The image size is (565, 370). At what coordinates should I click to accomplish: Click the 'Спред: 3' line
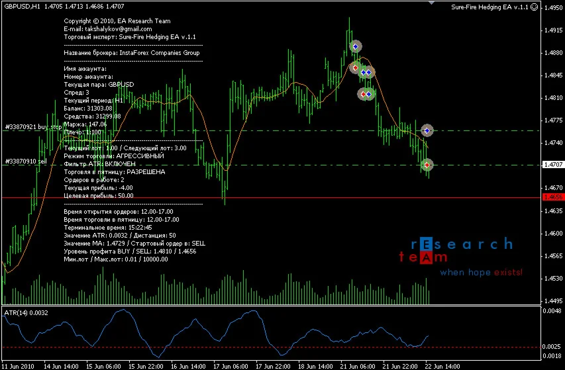click(x=76, y=93)
